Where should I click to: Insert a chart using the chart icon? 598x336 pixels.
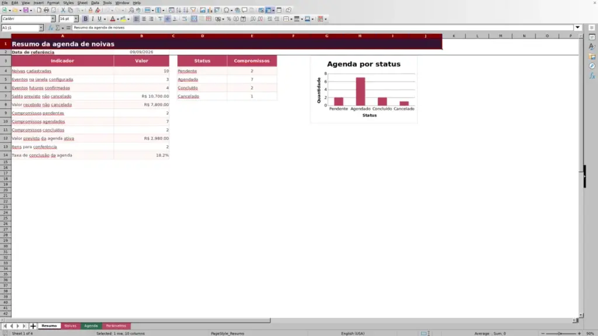coord(210,10)
